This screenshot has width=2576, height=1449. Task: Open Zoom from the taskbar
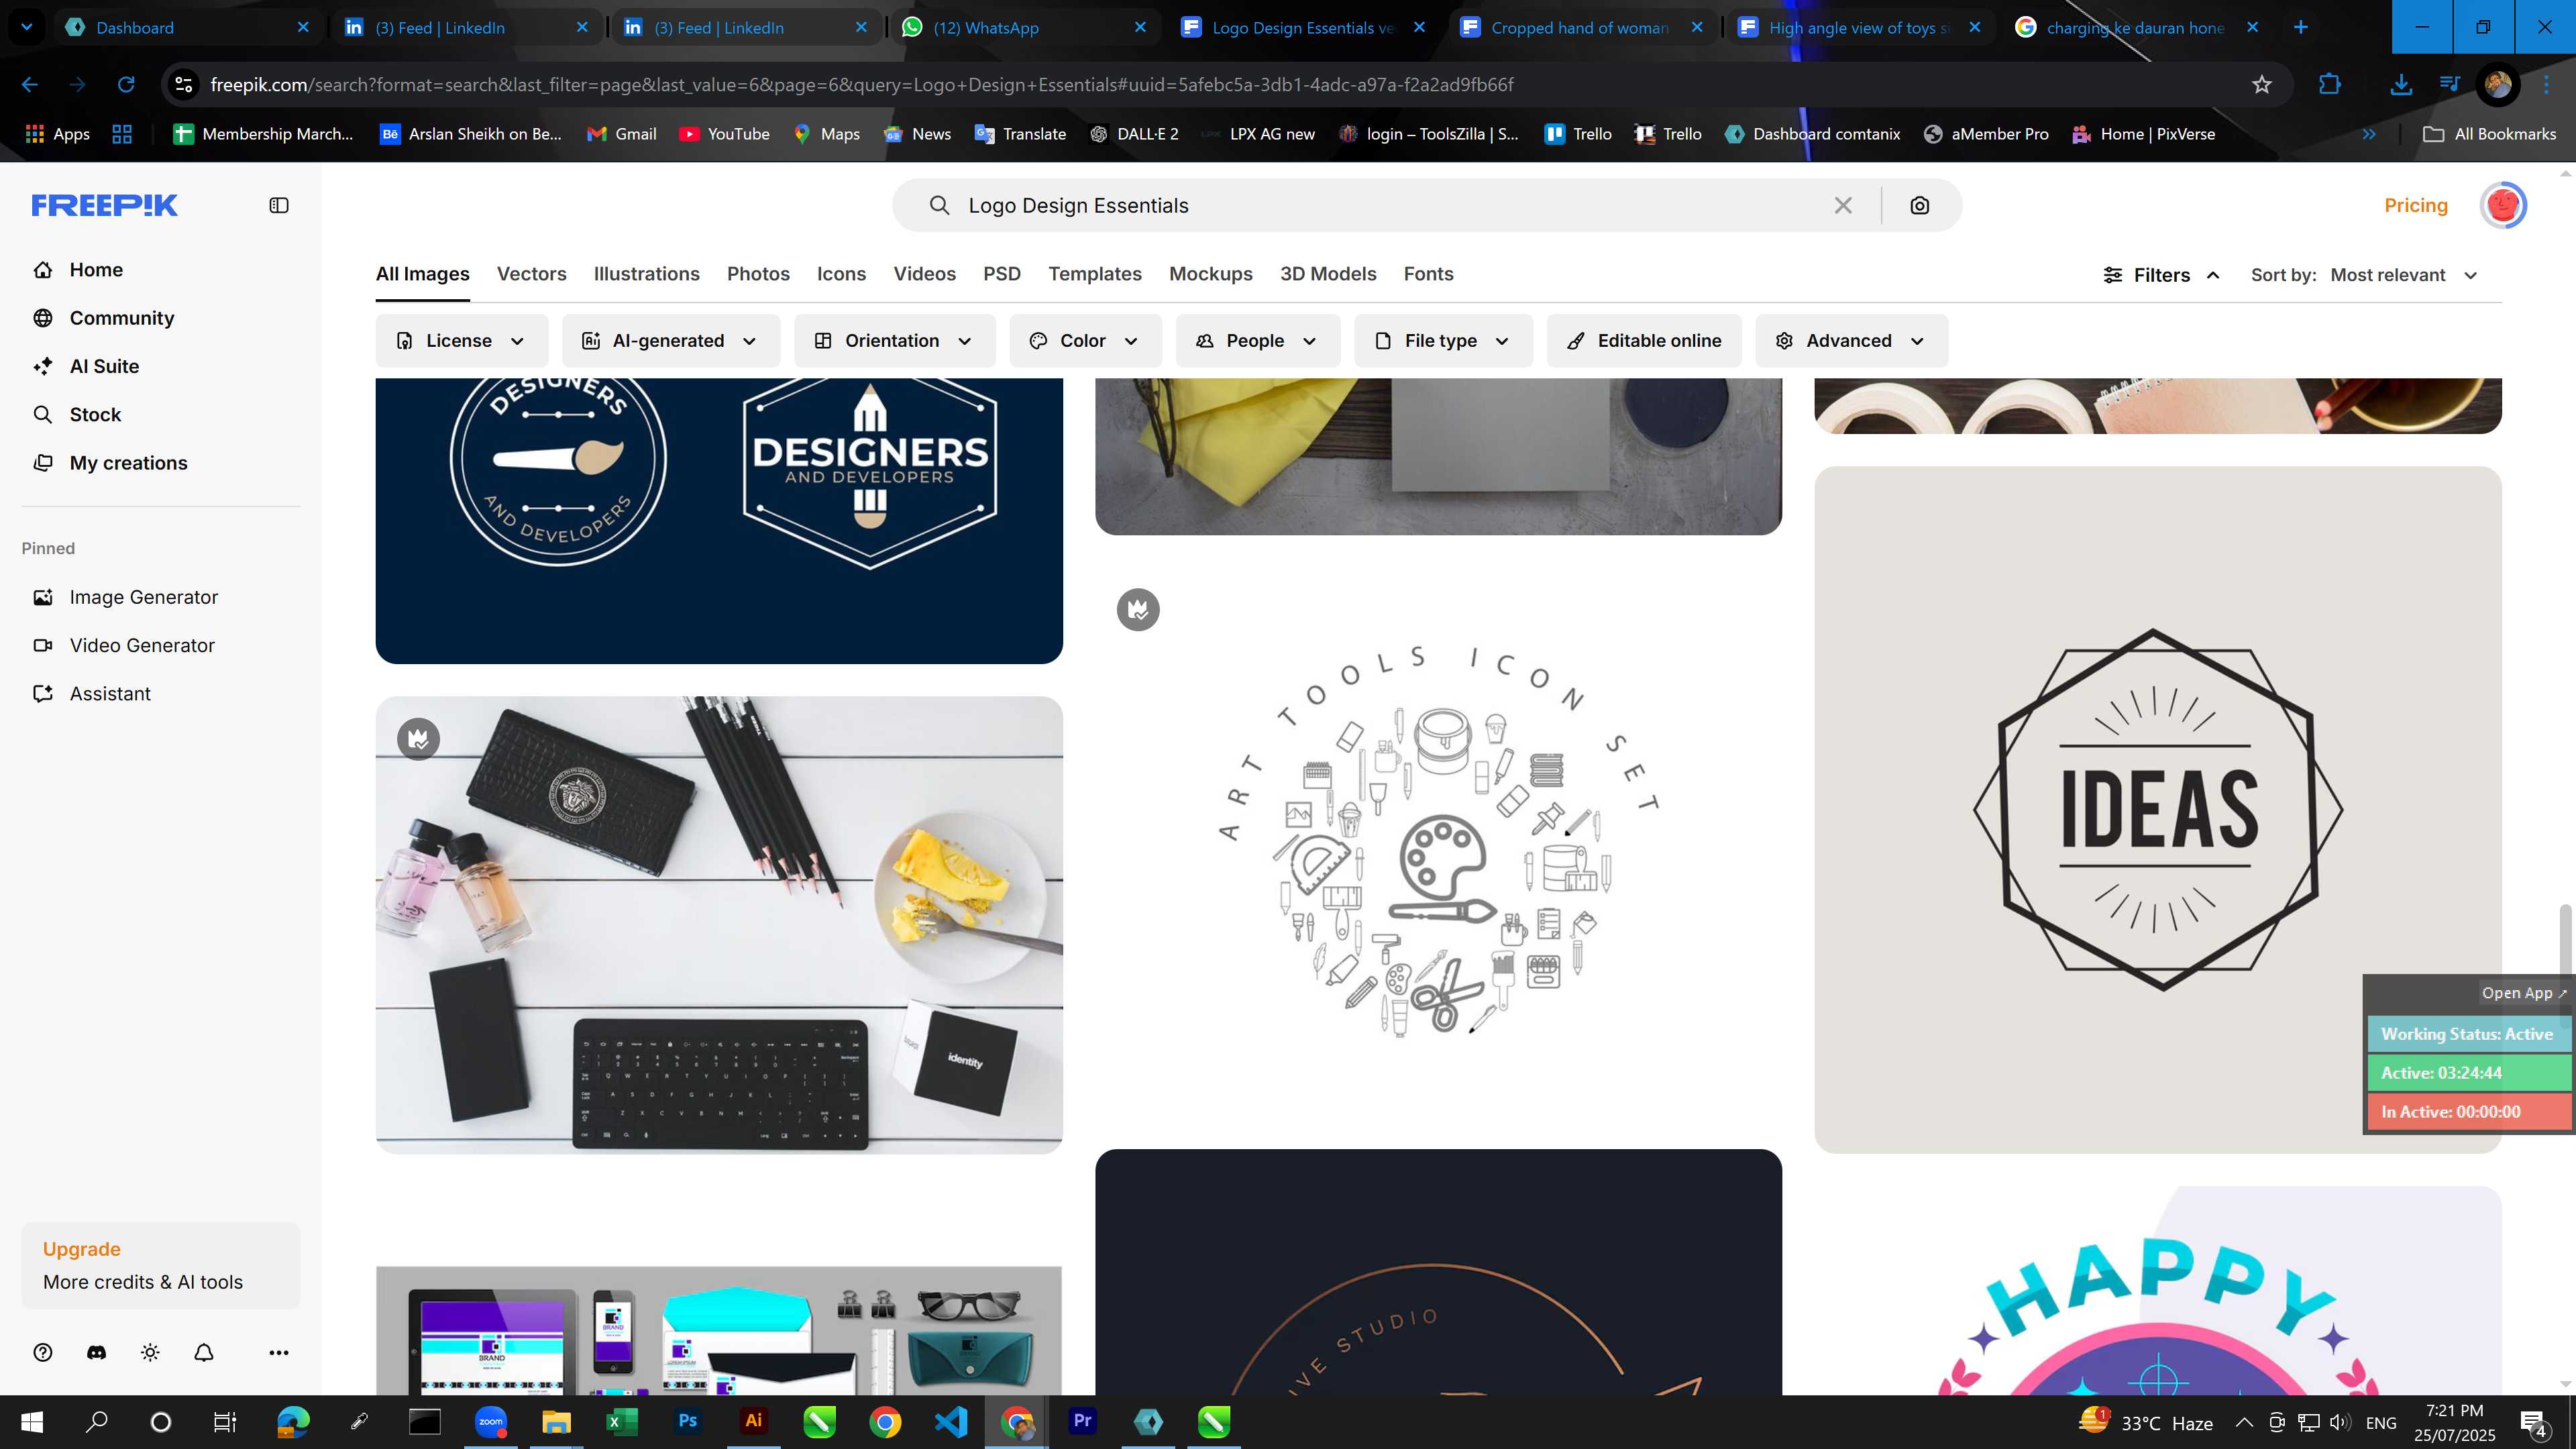point(490,1421)
